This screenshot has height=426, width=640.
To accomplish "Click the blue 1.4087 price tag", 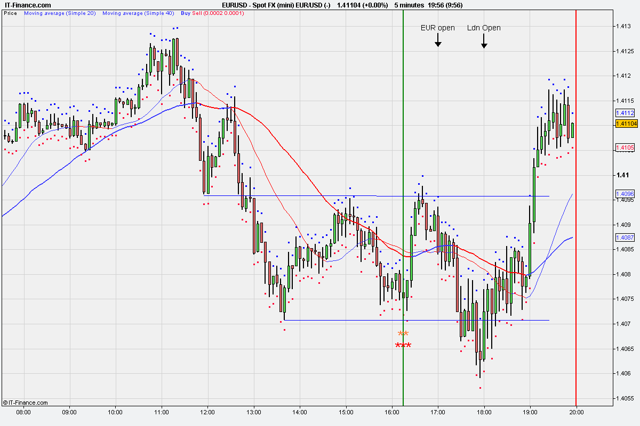I will [x=625, y=237].
